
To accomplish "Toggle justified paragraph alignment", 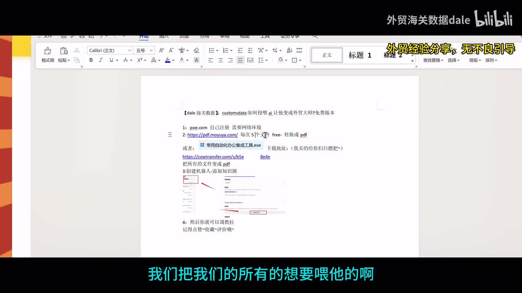I will pyautogui.click(x=240, y=60).
